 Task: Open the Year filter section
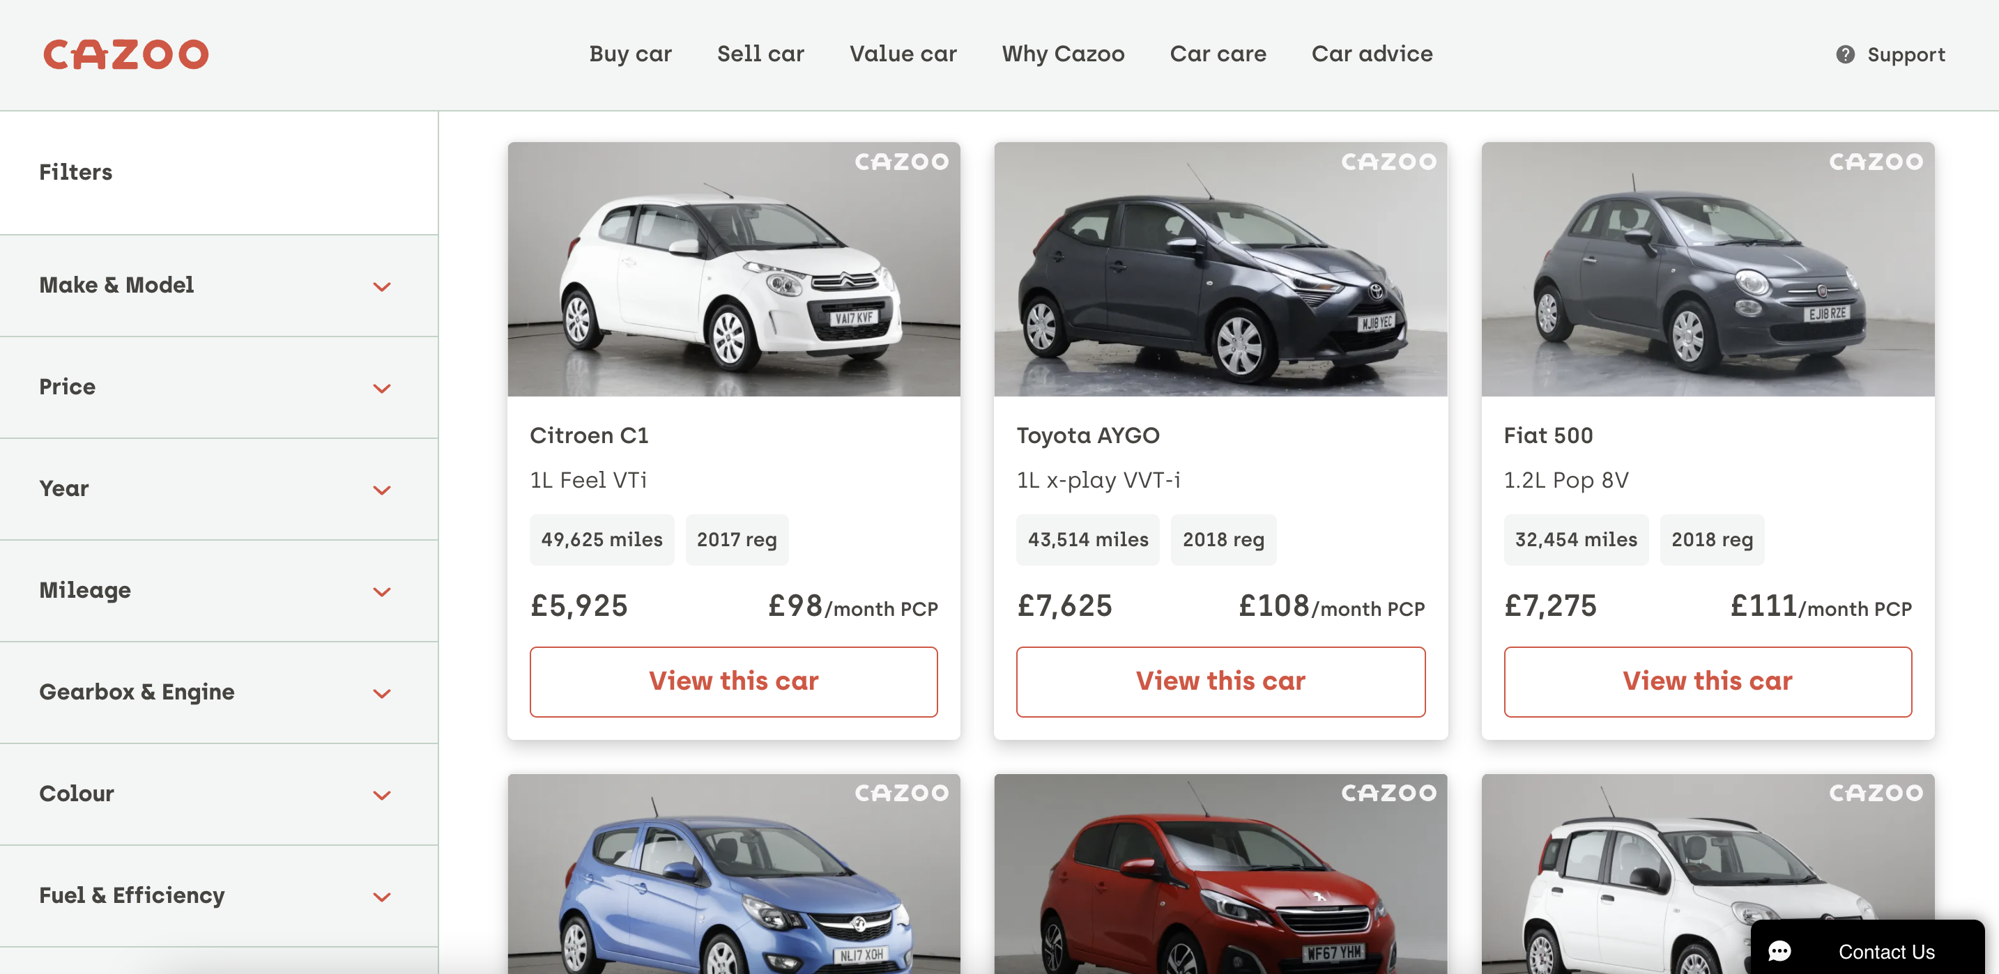point(219,488)
